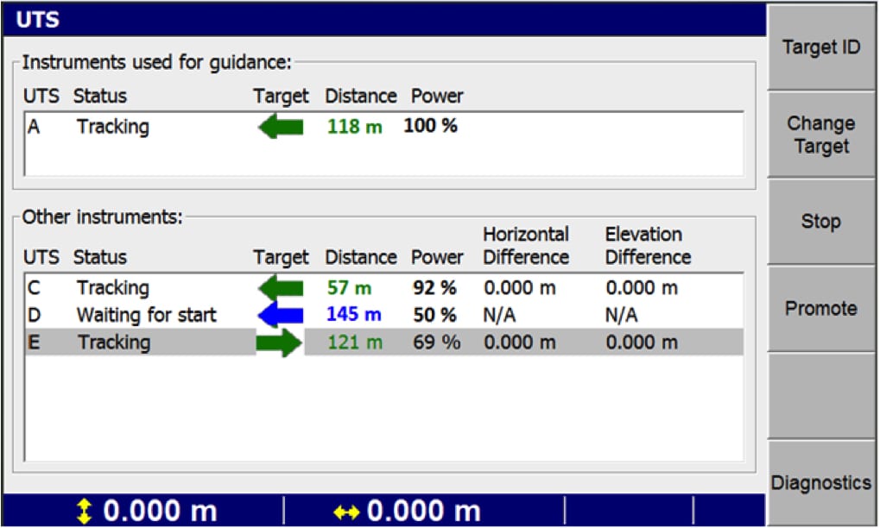Click the Horizontal Difference column header
Image resolution: width=880 pixels, height=528 pixels.
point(527,246)
